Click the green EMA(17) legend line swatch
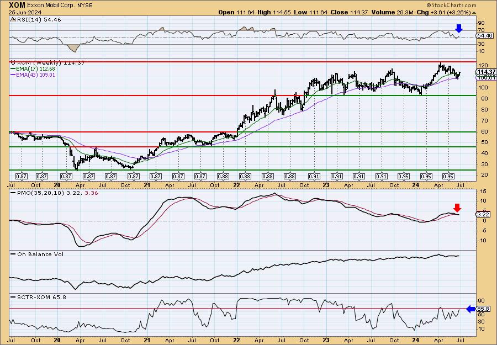The width and height of the screenshot is (497, 345). point(13,69)
